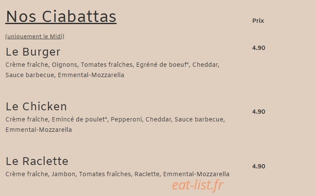Select the text Tomates fraîches in Le Burger
This screenshot has height=196, width=316.
click(107, 65)
